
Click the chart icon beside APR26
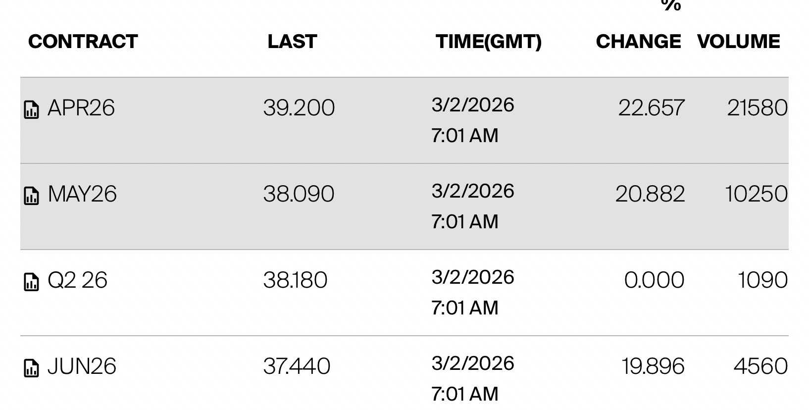(x=31, y=109)
